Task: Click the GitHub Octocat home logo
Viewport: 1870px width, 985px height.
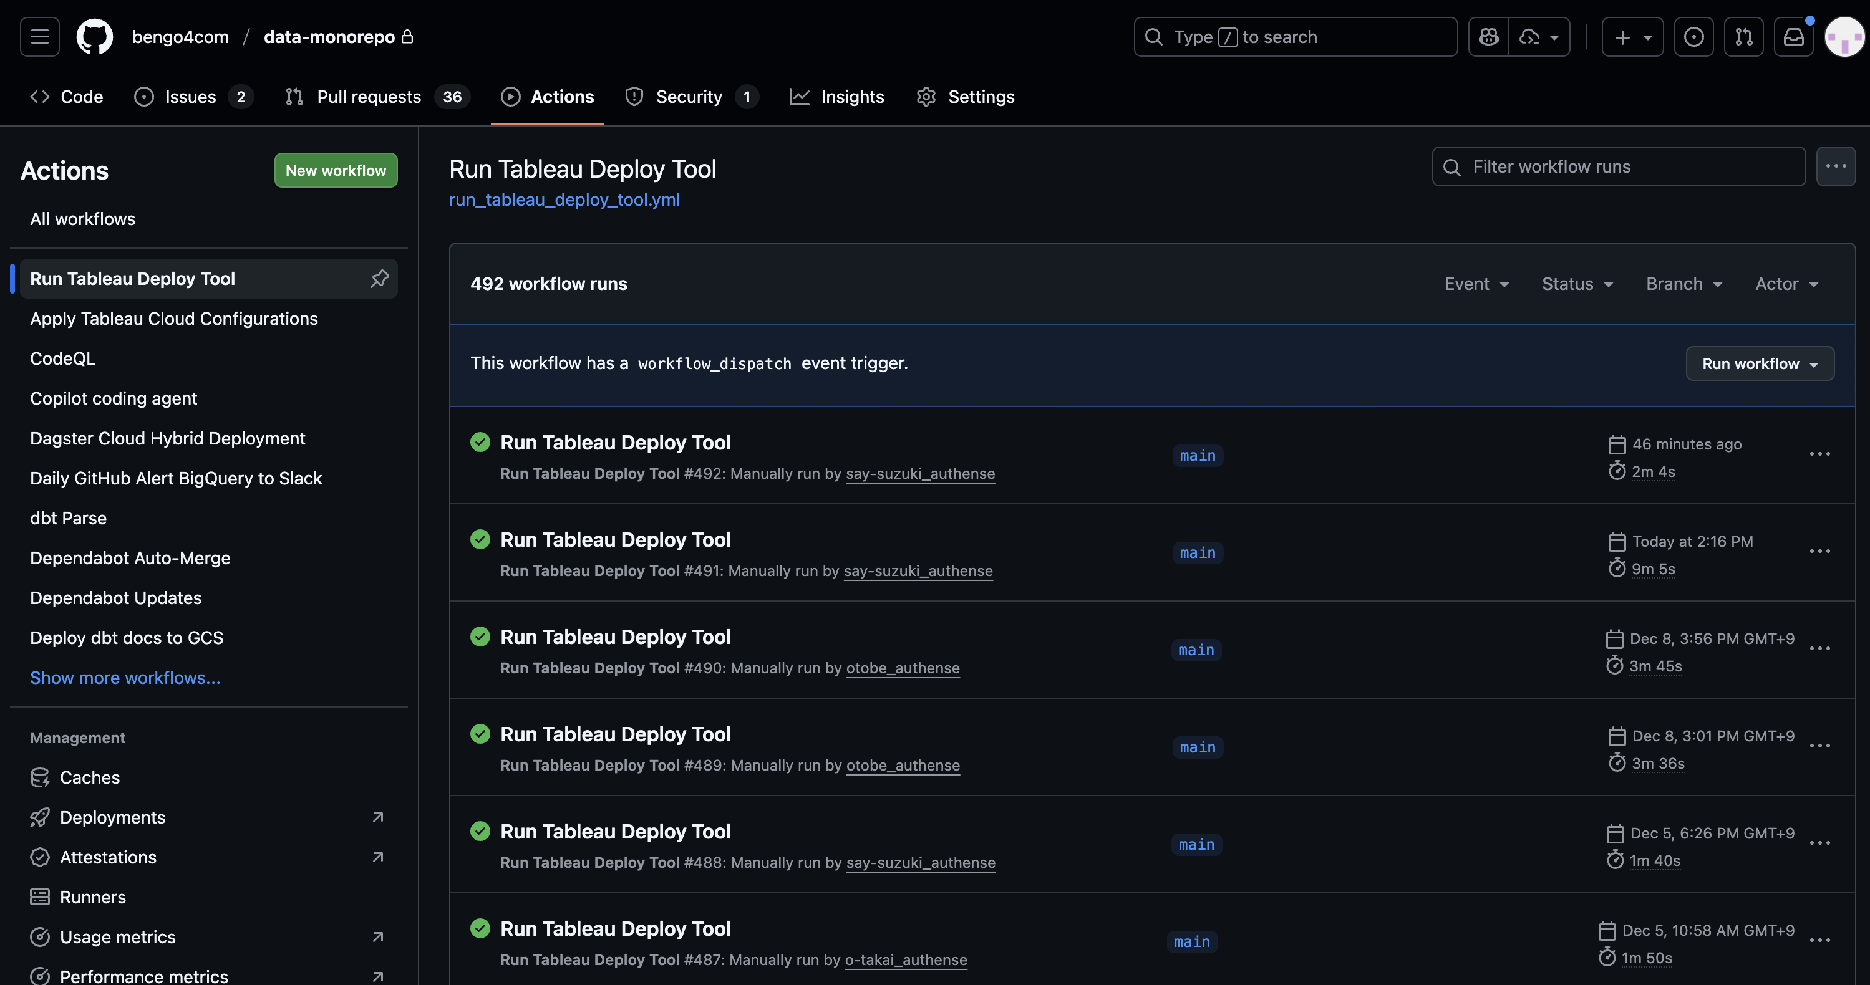Action: pos(94,37)
